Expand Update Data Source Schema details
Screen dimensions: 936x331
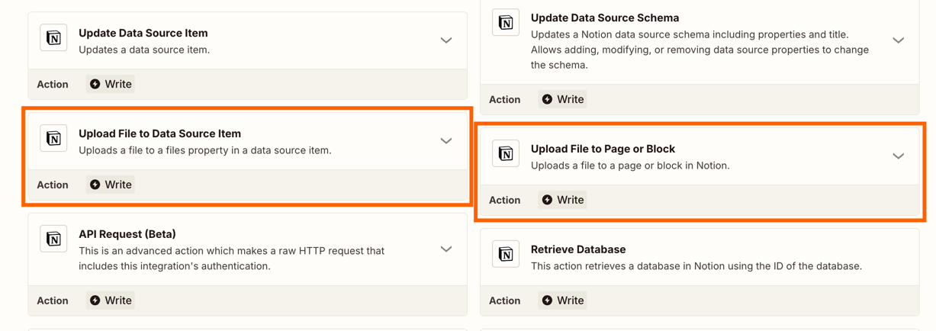tap(898, 40)
